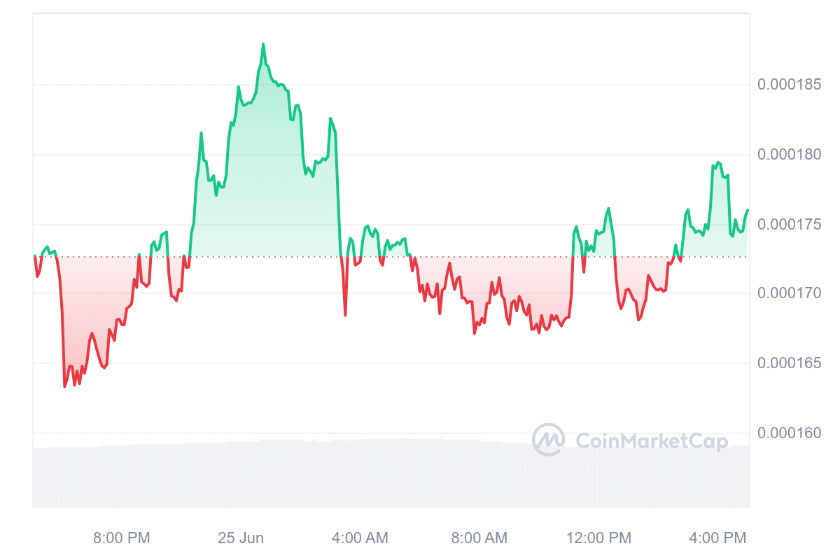Screen dimensions: 840x560
Task: Click the 8:00 PM time axis label
Action: (x=122, y=538)
